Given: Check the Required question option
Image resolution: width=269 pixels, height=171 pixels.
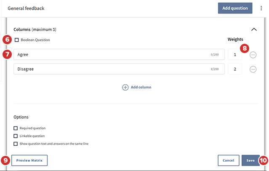Looking at the screenshot, I should pos(16,128).
